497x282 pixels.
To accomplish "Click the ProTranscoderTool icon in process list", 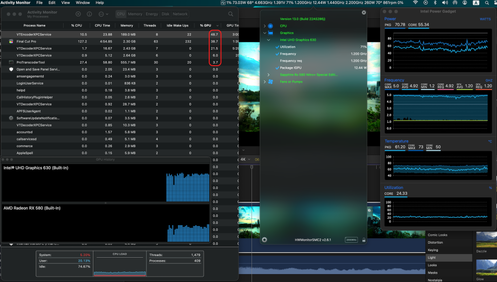I will (11, 62).
